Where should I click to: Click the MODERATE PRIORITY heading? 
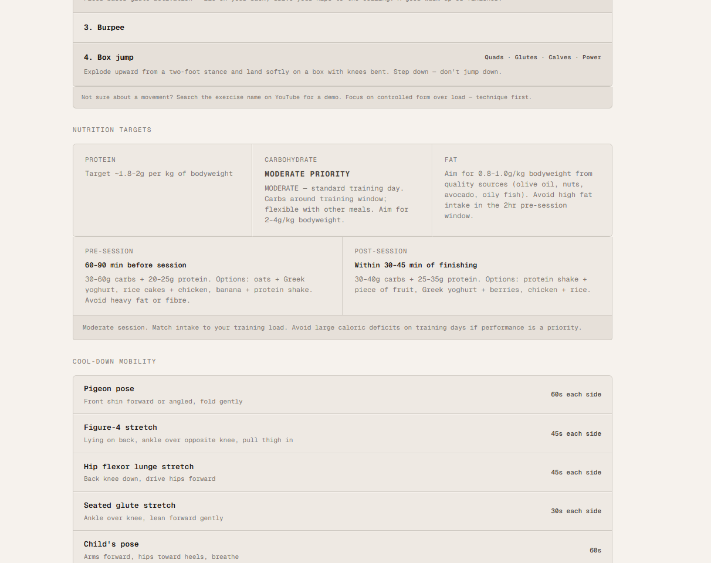coord(307,174)
